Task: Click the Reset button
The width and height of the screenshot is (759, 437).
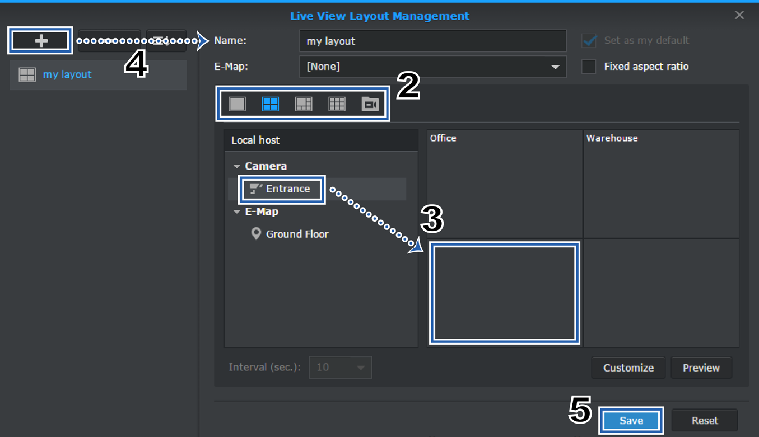Action: pyautogui.click(x=705, y=421)
